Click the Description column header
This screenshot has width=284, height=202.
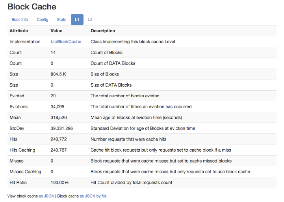(103, 31)
